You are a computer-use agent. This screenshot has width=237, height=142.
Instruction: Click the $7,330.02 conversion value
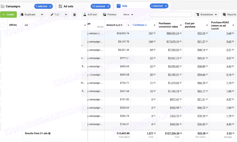pos(173,50)
